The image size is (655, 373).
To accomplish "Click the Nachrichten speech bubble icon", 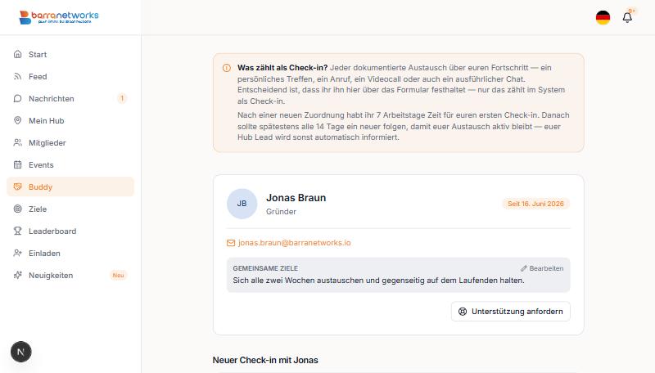I will [x=17, y=98].
